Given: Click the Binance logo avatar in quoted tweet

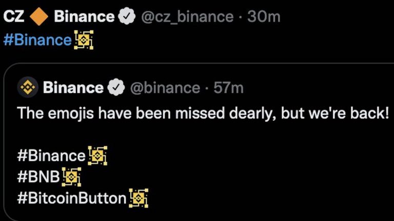Looking at the screenshot, I should click(x=28, y=88).
